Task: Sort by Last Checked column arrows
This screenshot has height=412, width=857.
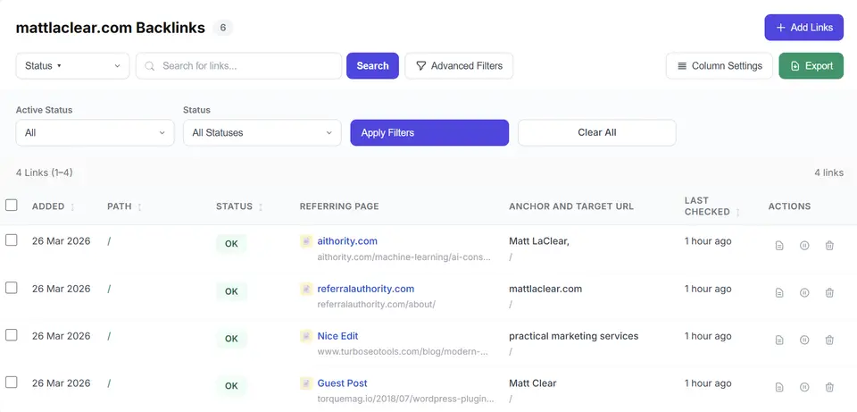Action: point(738,213)
